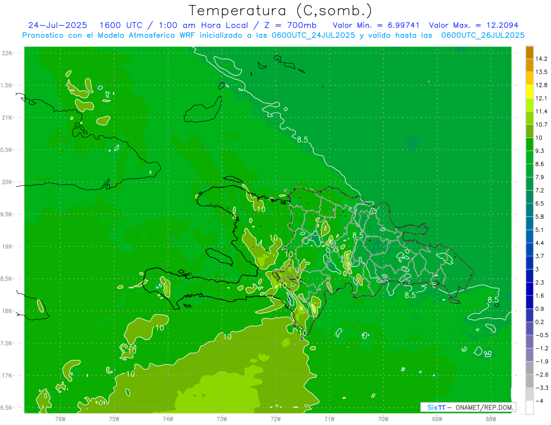This screenshot has height=425, width=551.
Task: Click the "4.4" color scale label
Action: point(540,243)
